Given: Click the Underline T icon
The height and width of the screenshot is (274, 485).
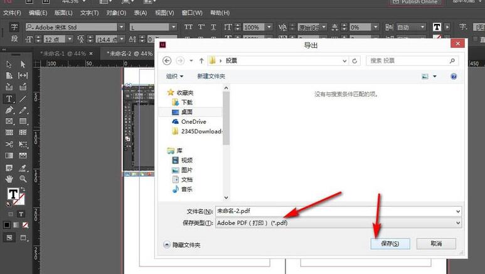Looking at the screenshot, I should (213, 27).
